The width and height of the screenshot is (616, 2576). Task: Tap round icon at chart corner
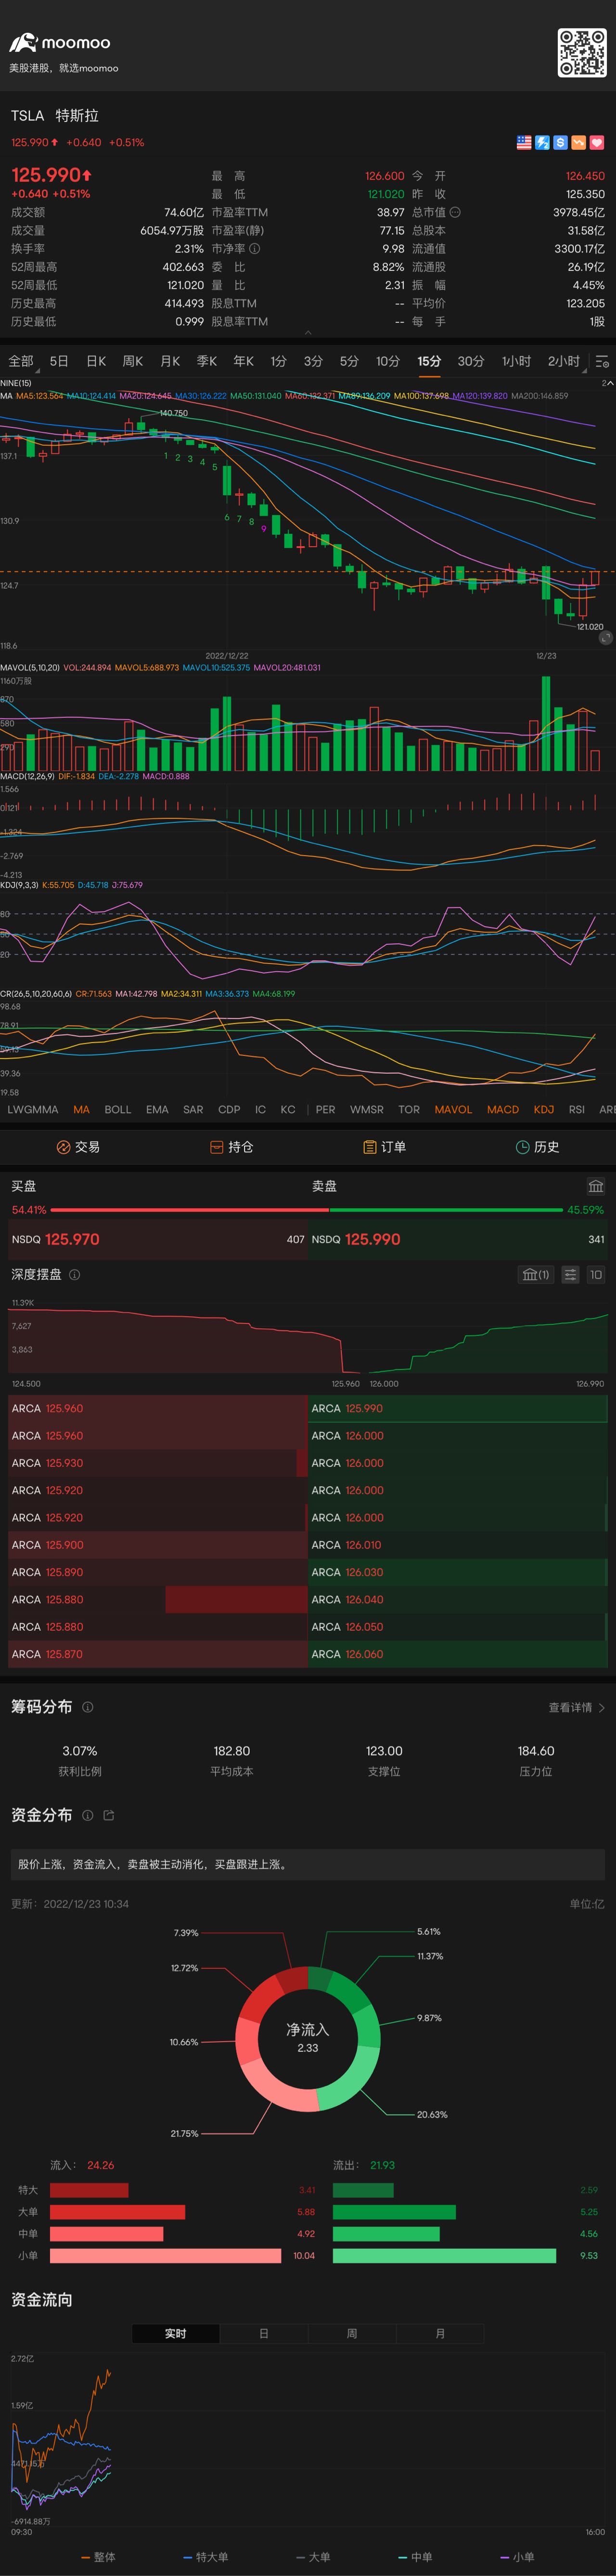[x=606, y=638]
